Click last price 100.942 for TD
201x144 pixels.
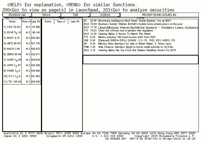click(x=36, y=82)
